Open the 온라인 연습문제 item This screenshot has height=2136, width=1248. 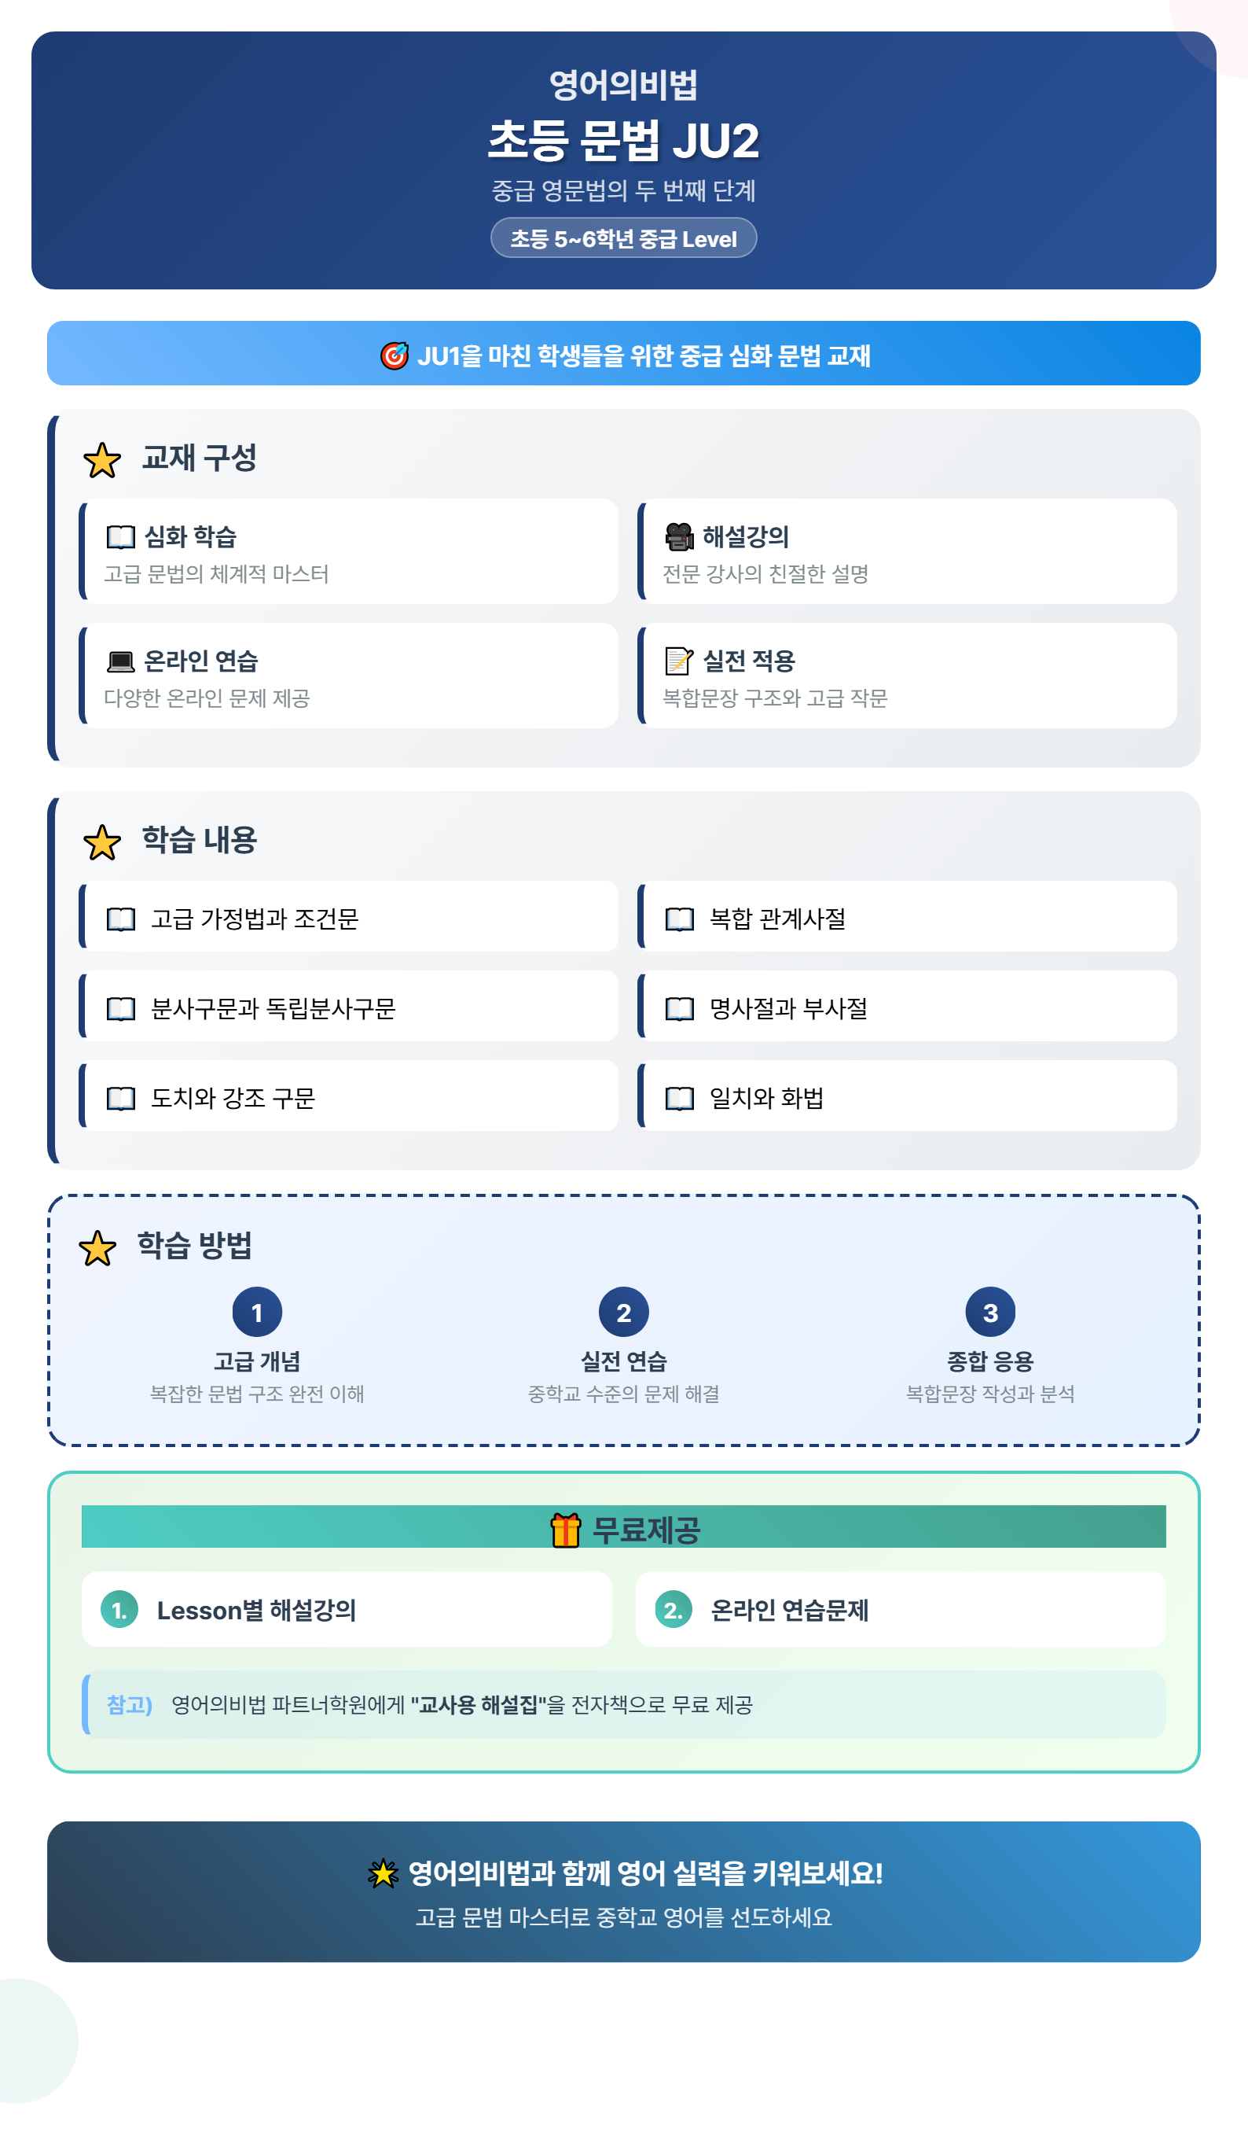click(x=901, y=1610)
